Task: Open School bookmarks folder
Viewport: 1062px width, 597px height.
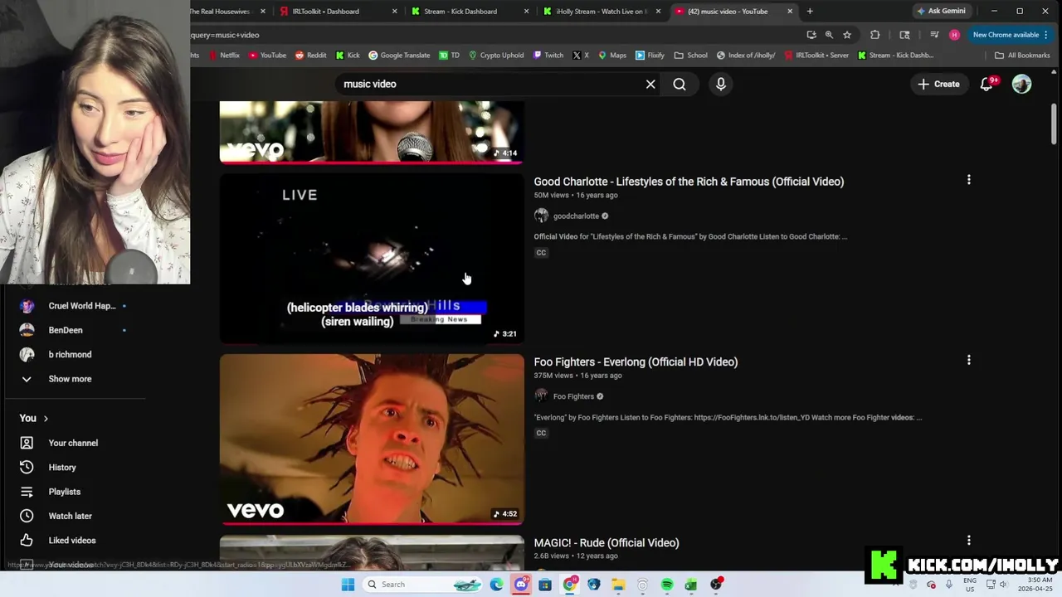Action: coord(690,56)
